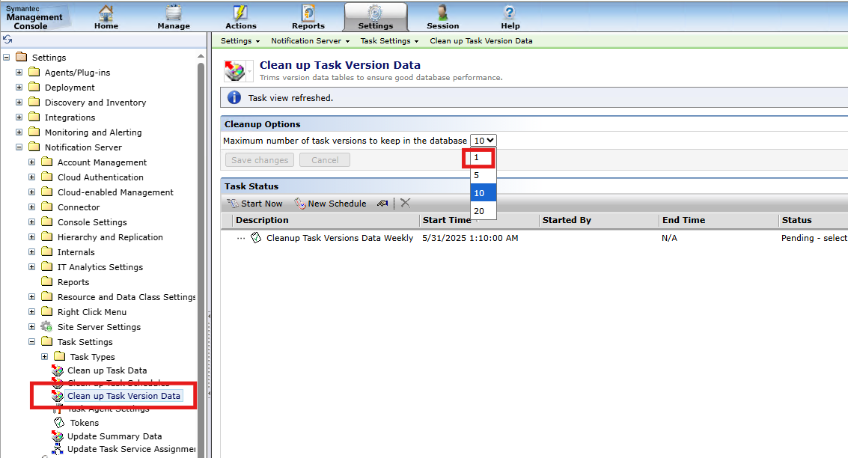The height and width of the screenshot is (458, 848).
Task: Select Update Summary Data tree item
Action: [115, 436]
